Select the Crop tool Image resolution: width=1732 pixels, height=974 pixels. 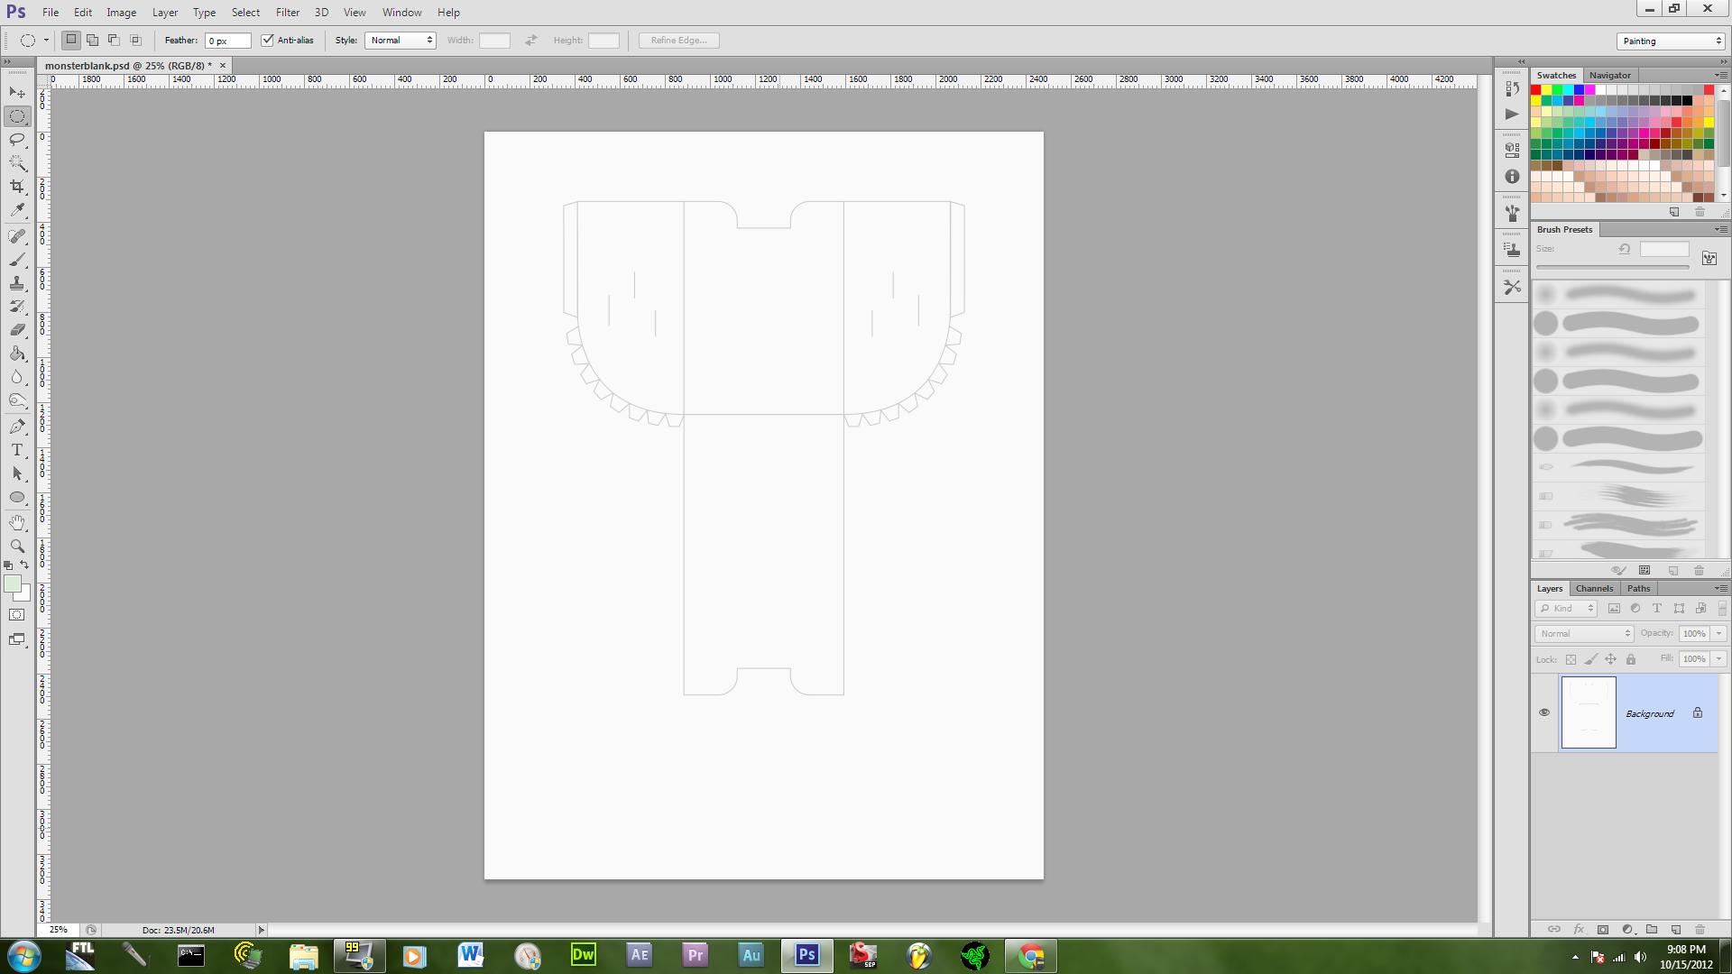point(17,187)
